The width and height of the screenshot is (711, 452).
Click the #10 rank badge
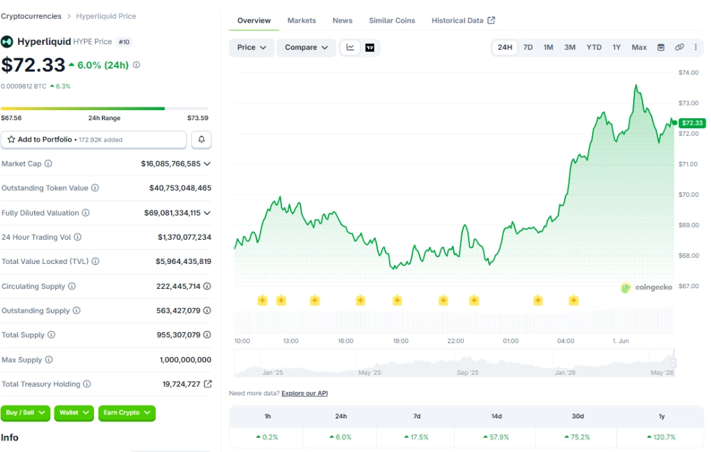[124, 42]
